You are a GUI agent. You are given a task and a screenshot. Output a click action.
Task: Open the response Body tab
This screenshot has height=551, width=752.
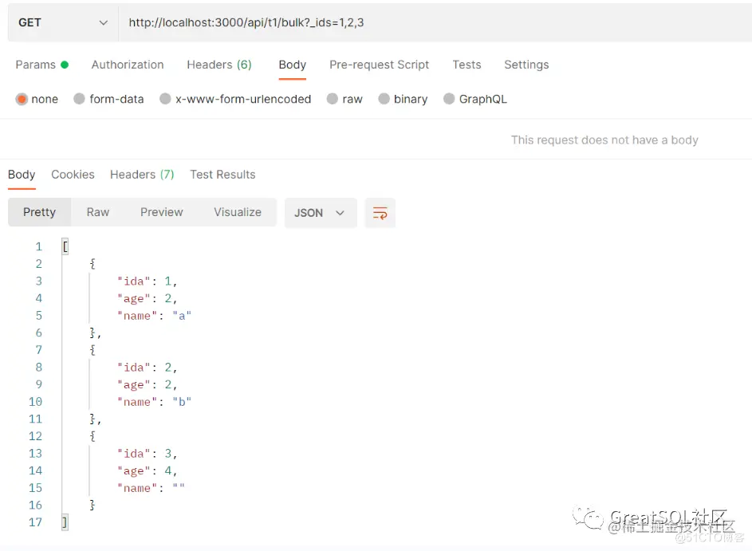22,175
